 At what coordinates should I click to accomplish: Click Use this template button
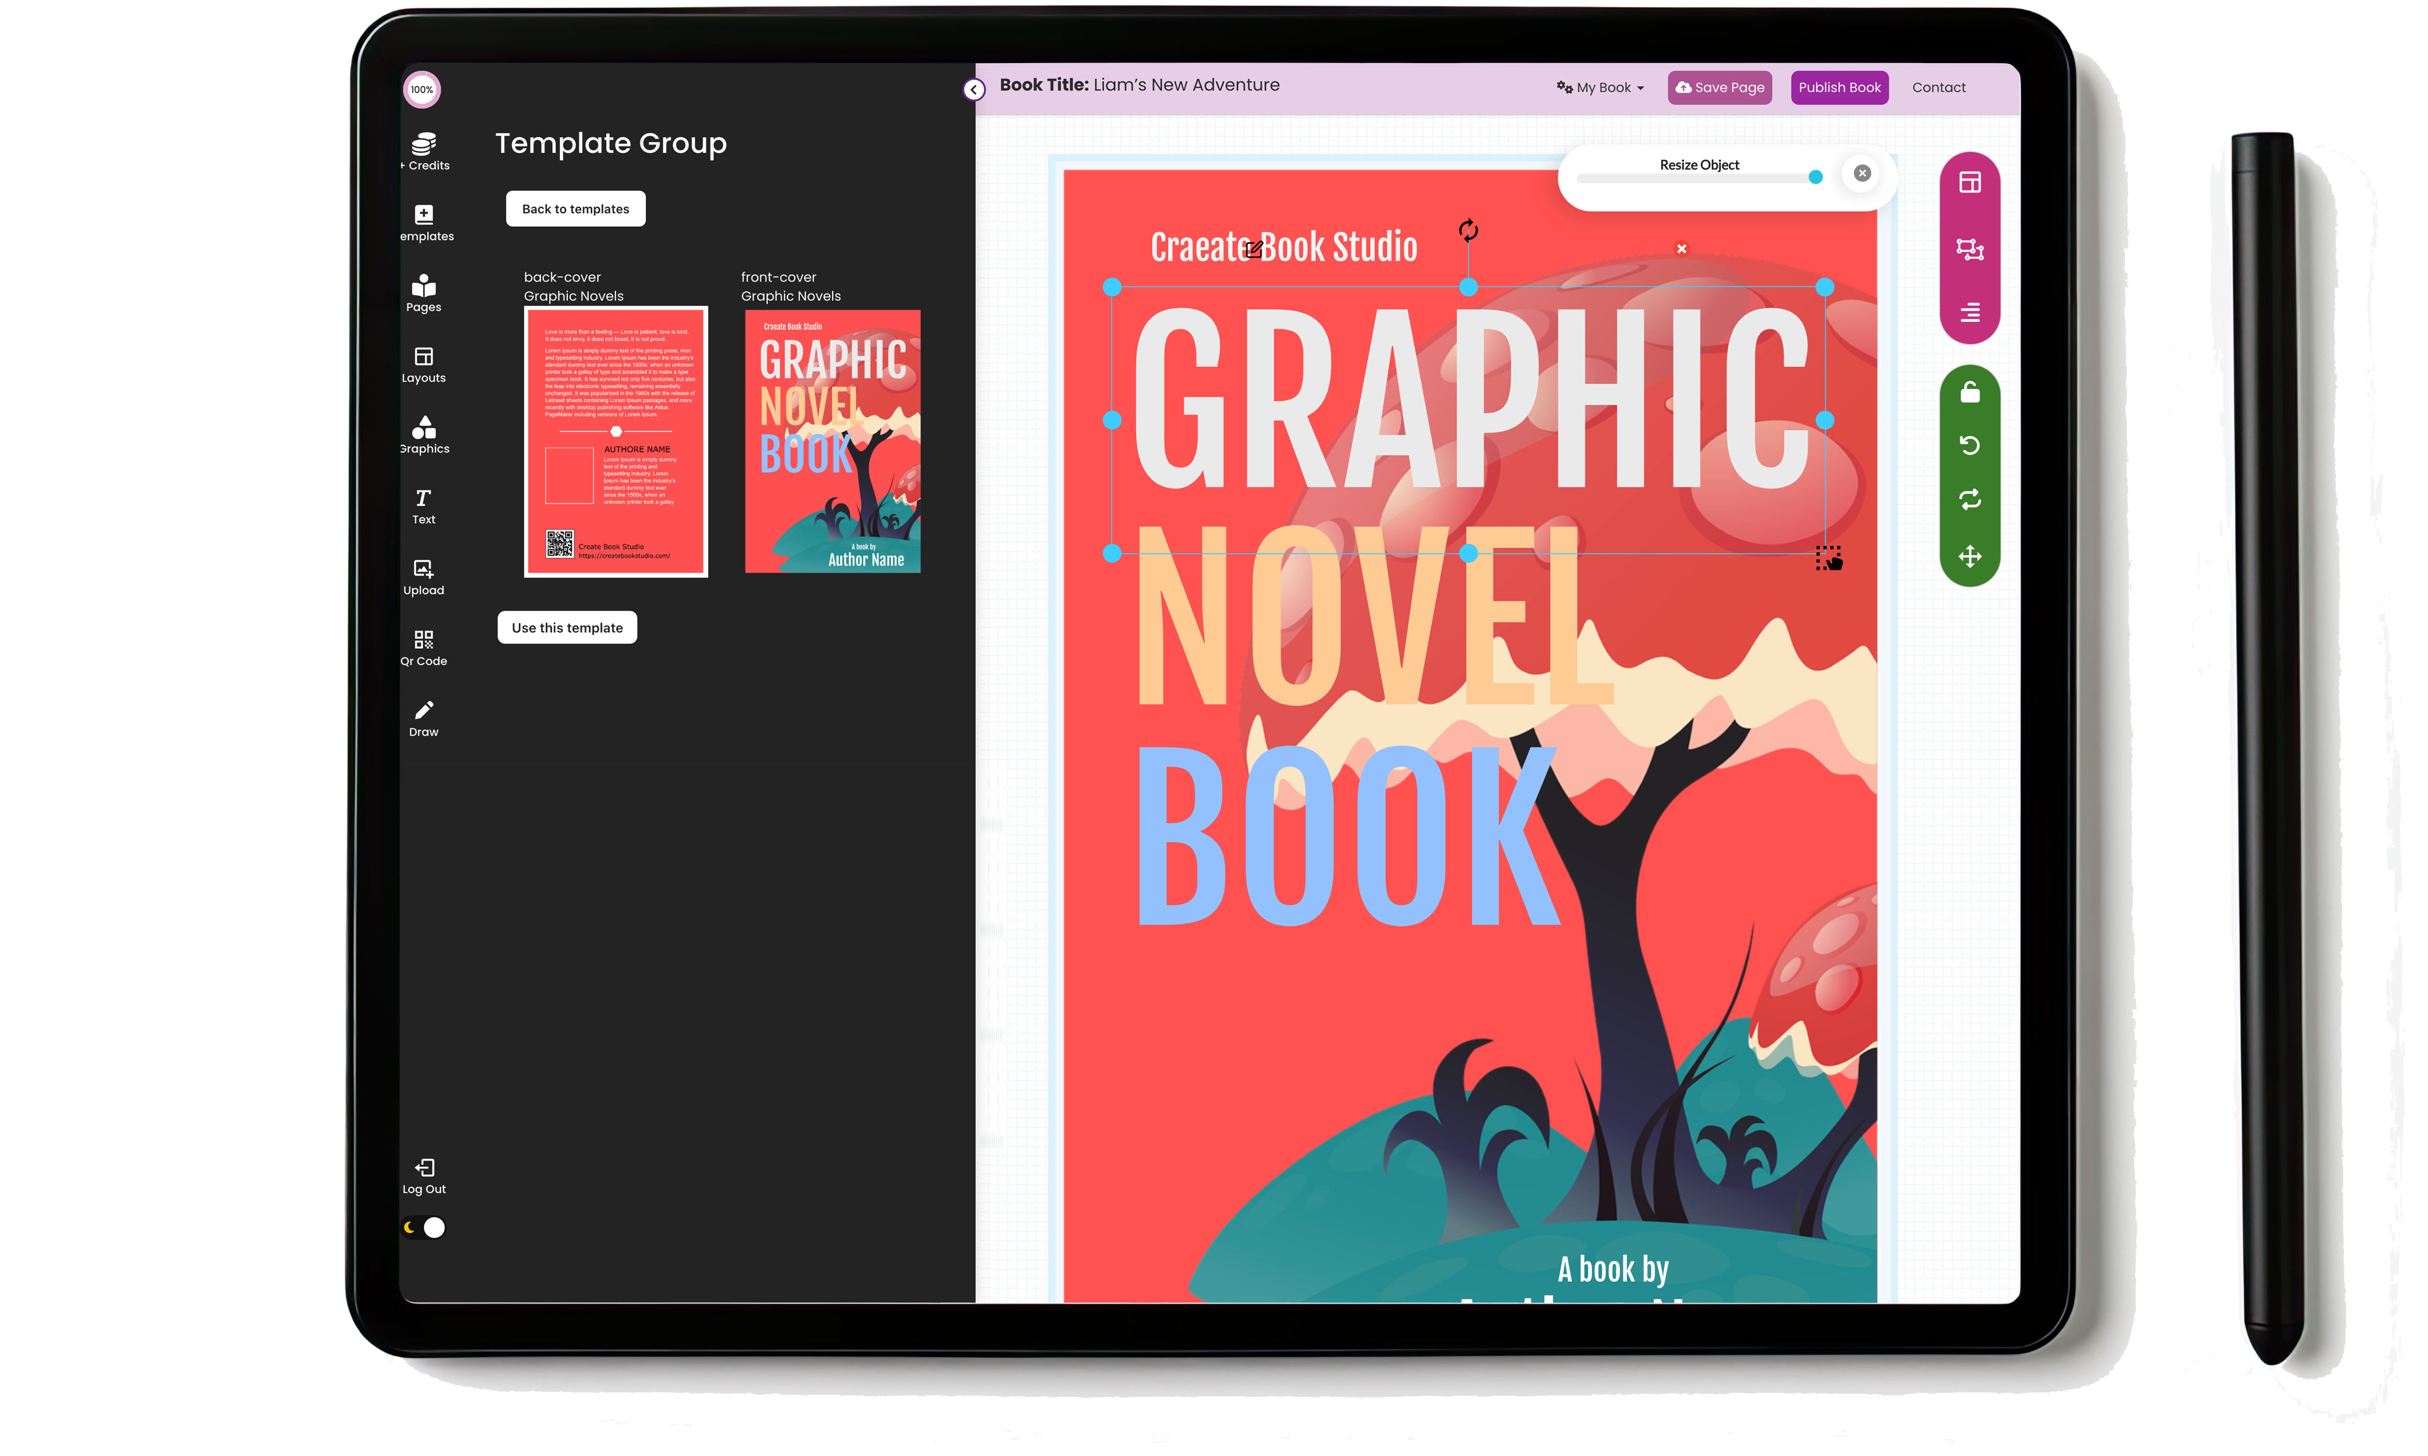click(x=566, y=628)
